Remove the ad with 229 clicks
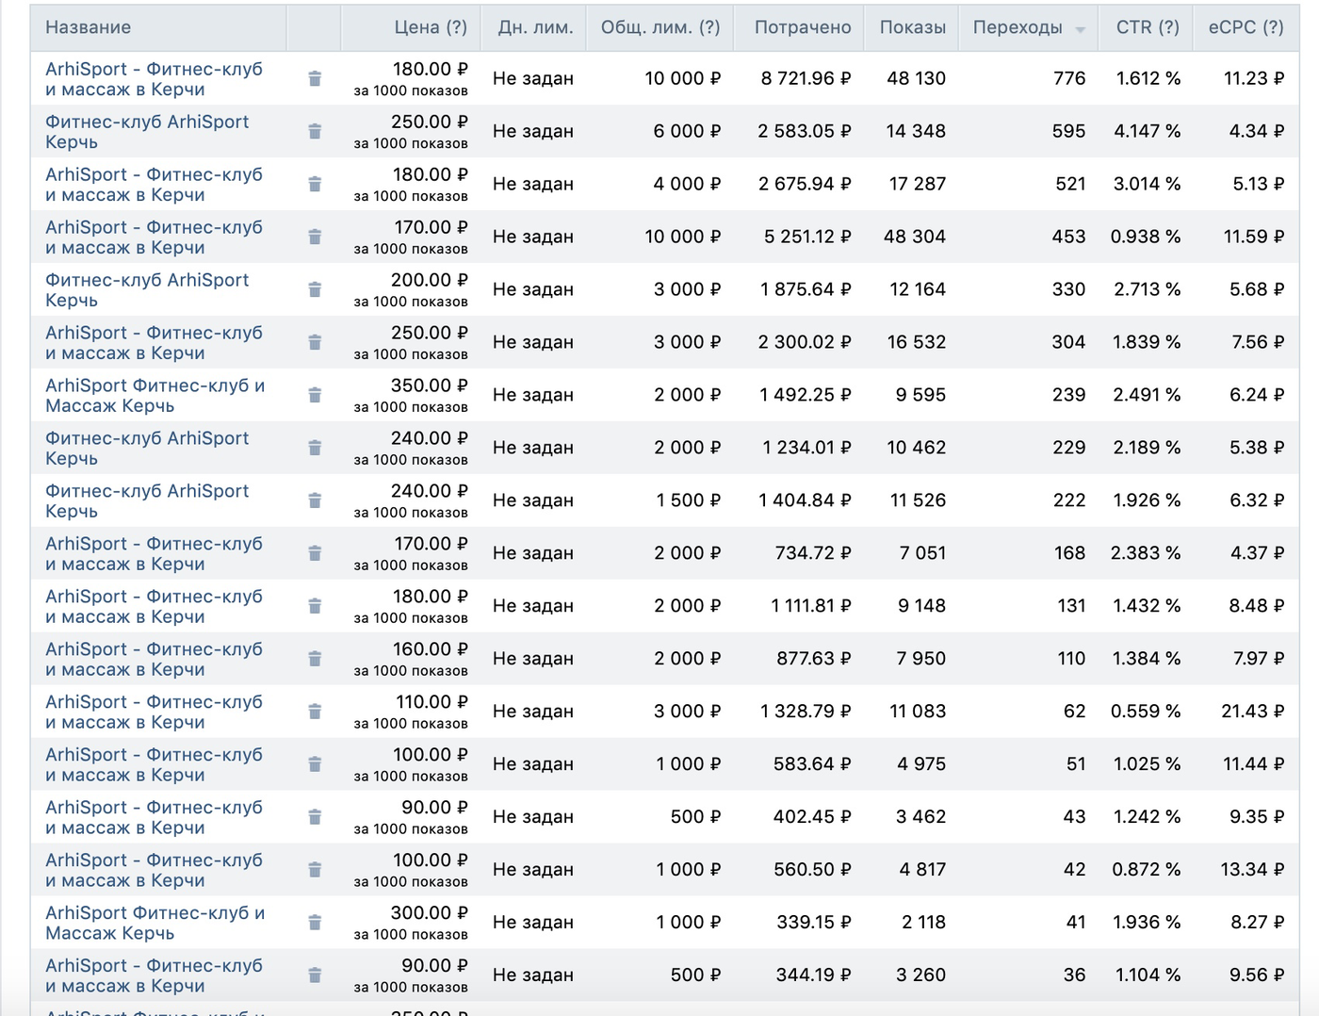This screenshot has width=1319, height=1016. pyautogui.click(x=315, y=449)
